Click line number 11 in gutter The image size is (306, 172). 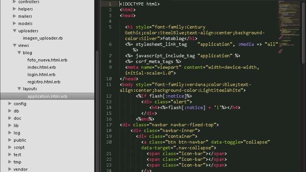[109, 85]
